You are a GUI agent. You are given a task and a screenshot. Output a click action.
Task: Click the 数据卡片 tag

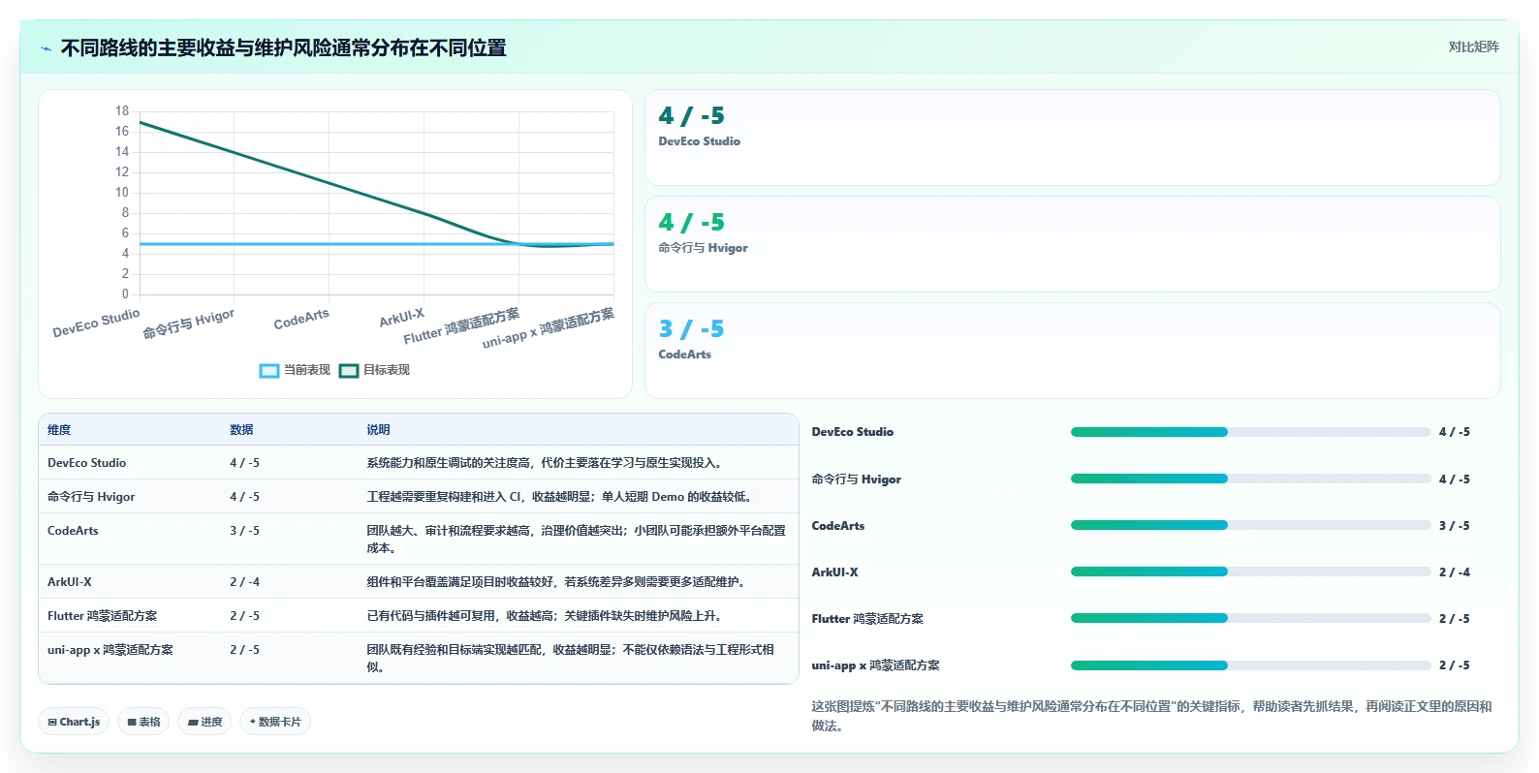point(275,722)
